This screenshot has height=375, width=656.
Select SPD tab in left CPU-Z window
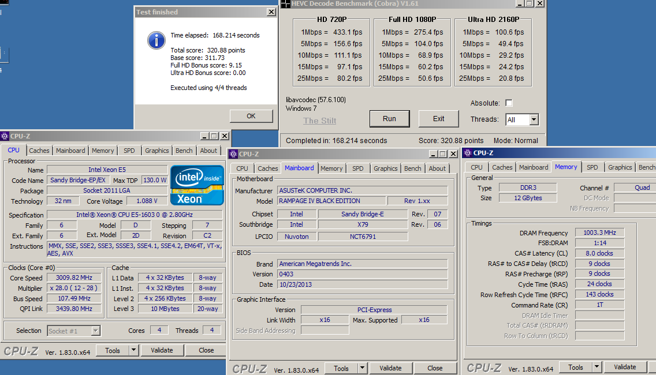(129, 151)
